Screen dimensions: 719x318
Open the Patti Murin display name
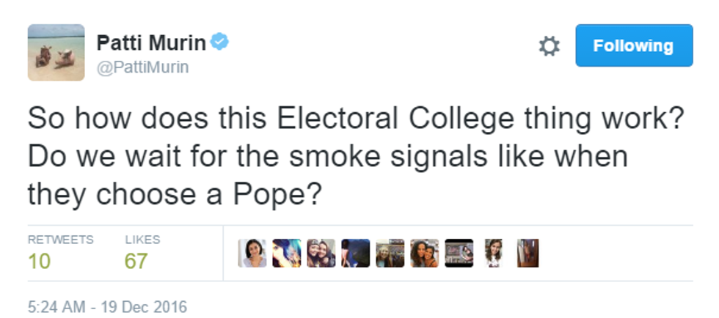coord(151,43)
